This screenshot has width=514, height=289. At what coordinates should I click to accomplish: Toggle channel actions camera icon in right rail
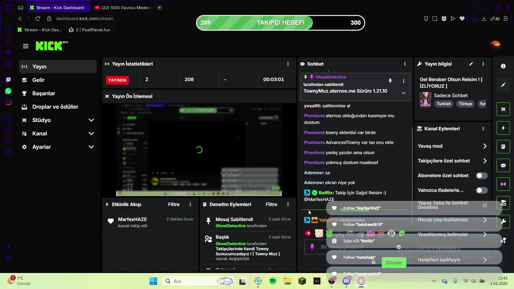click(503, 202)
